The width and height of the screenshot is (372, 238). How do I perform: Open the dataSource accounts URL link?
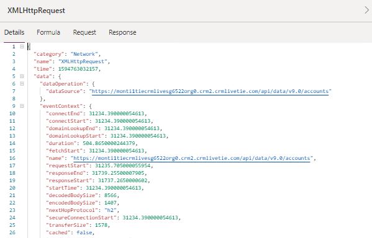(x=210, y=91)
